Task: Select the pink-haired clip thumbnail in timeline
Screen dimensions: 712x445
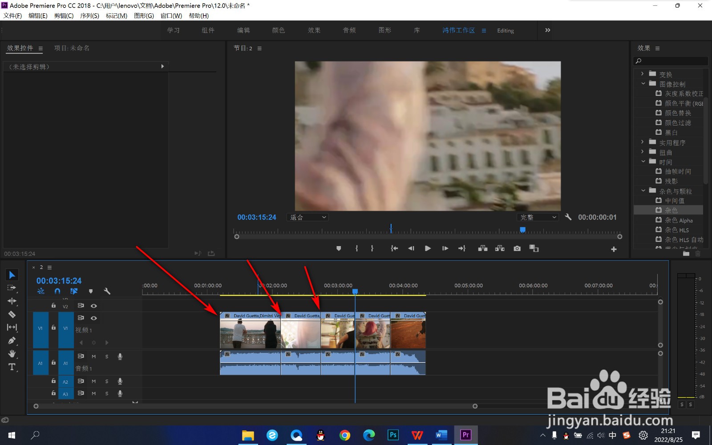Action: (x=373, y=333)
